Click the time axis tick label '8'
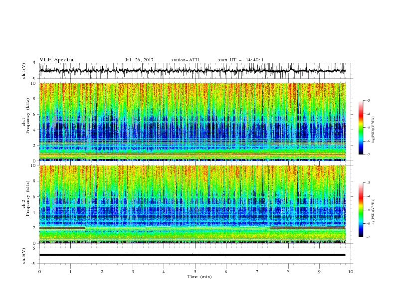395x305 pixels. pos(288,272)
